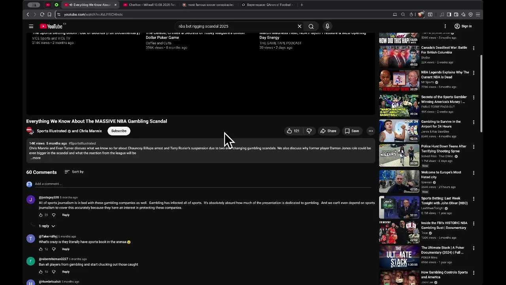Open Brave Shields lion icon
The image size is (506, 285).
pyautogui.click(x=421, y=14)
